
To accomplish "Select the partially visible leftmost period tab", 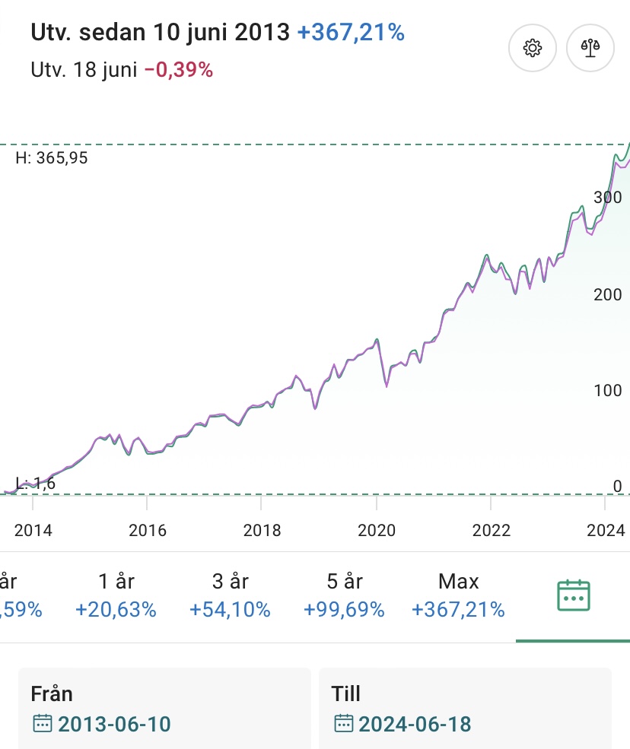I will (15, 595).
